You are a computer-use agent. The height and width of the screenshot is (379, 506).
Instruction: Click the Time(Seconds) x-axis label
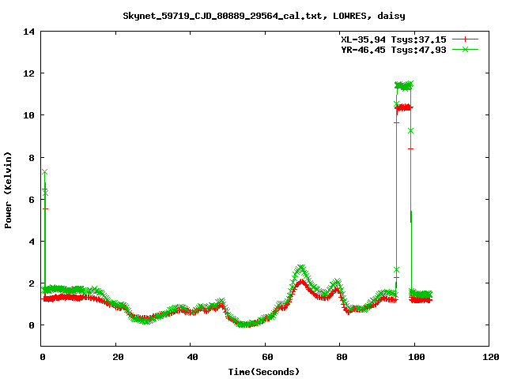[x=264, y=372]
